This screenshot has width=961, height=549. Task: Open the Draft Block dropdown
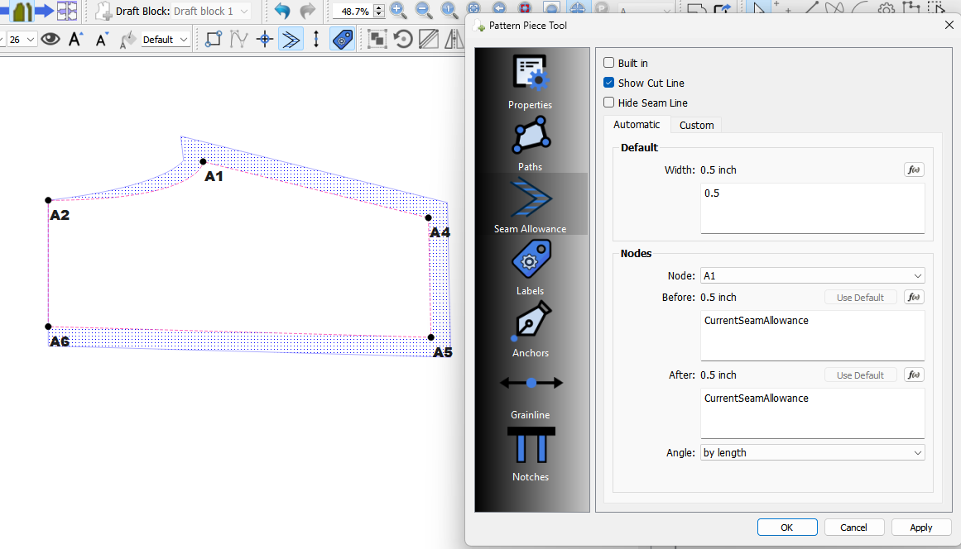[x=211, y=11]
